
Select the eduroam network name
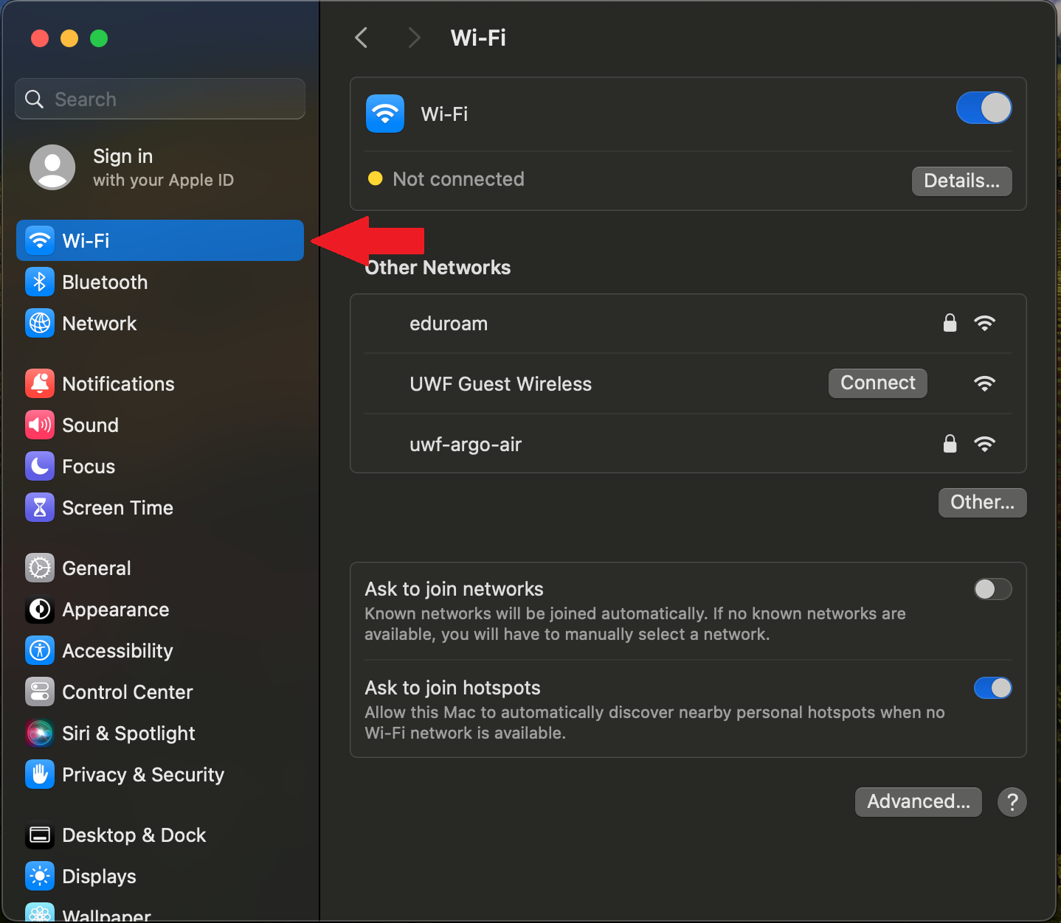[449, 324]
